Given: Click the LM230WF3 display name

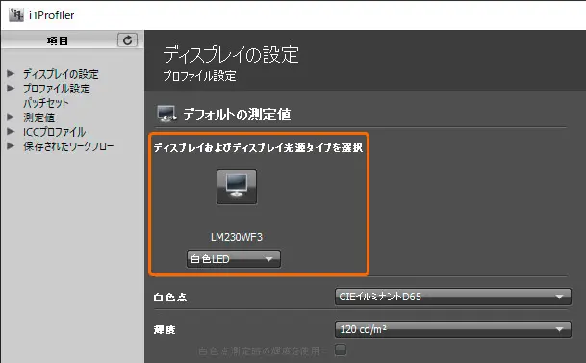Looking at the screenshot, I should [237, 237].
